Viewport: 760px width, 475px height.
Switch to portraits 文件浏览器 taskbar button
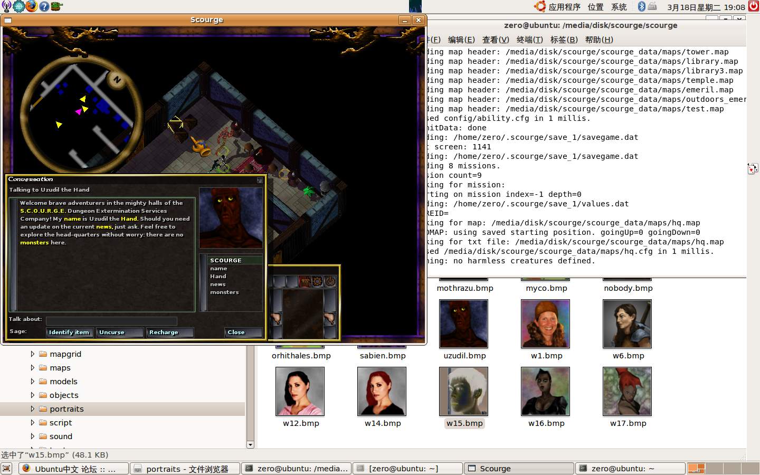coord(185,469)
